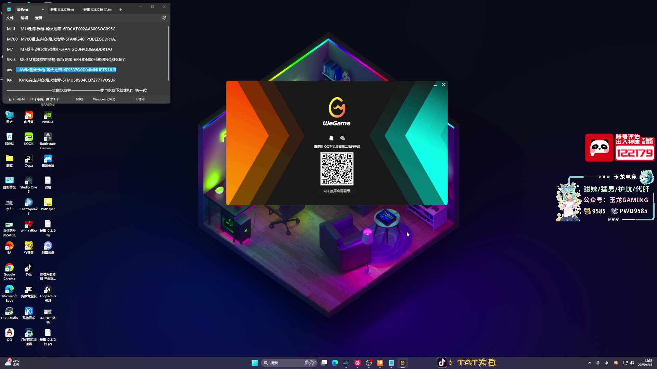Open the 文件 menu in Notepad
This screenshot has height=369, width=657.
coord(10,18)
